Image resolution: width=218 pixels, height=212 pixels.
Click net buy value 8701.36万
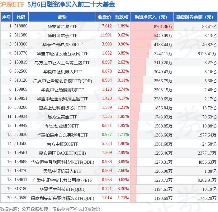coord(163,26)
